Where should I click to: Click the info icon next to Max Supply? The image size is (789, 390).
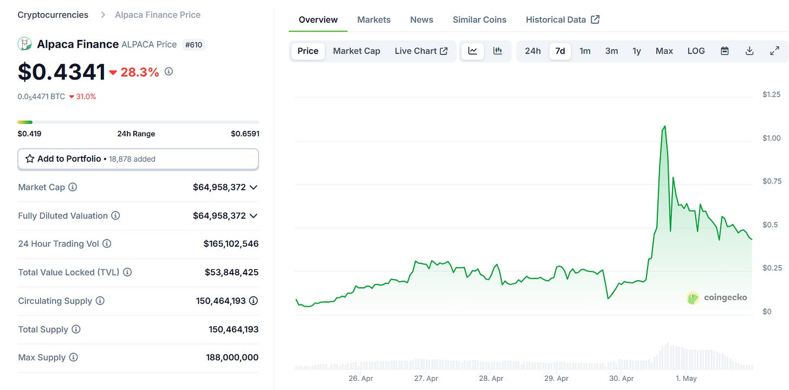[73, 358]
